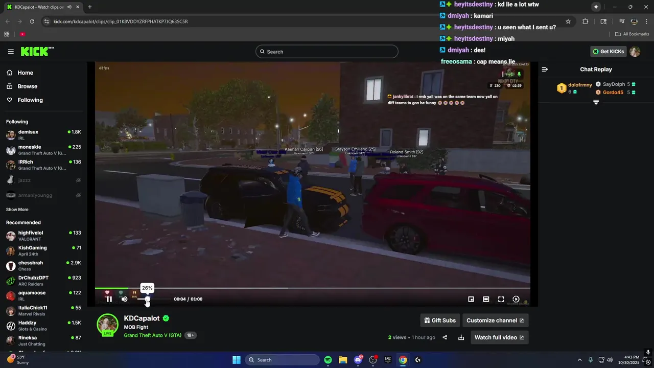
Task: Open playback settings icon in player
Action: (516, 299)
